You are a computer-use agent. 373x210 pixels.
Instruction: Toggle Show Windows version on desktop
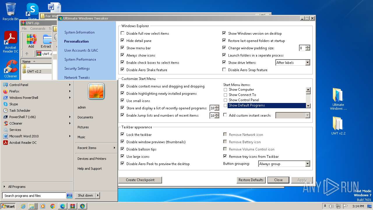coord(224,33)
